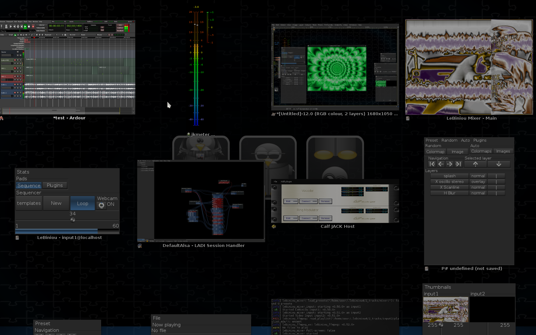The image size is (536, 335).
Task: Jump to session end in Ardour
Action: (x=14, y=26)
